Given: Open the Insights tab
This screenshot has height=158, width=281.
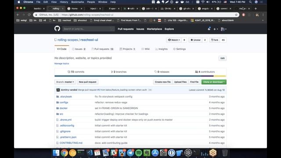Looking at the screenshot, I should [161, 49].
